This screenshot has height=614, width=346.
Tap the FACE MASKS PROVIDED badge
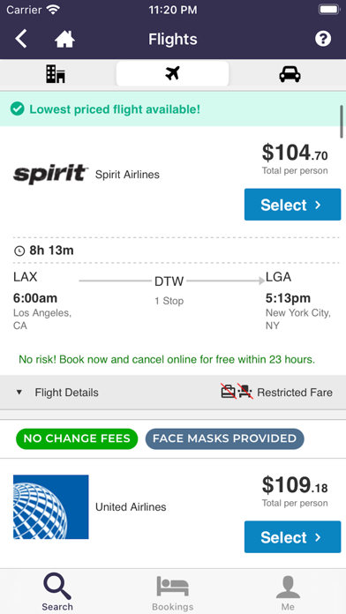224,438
